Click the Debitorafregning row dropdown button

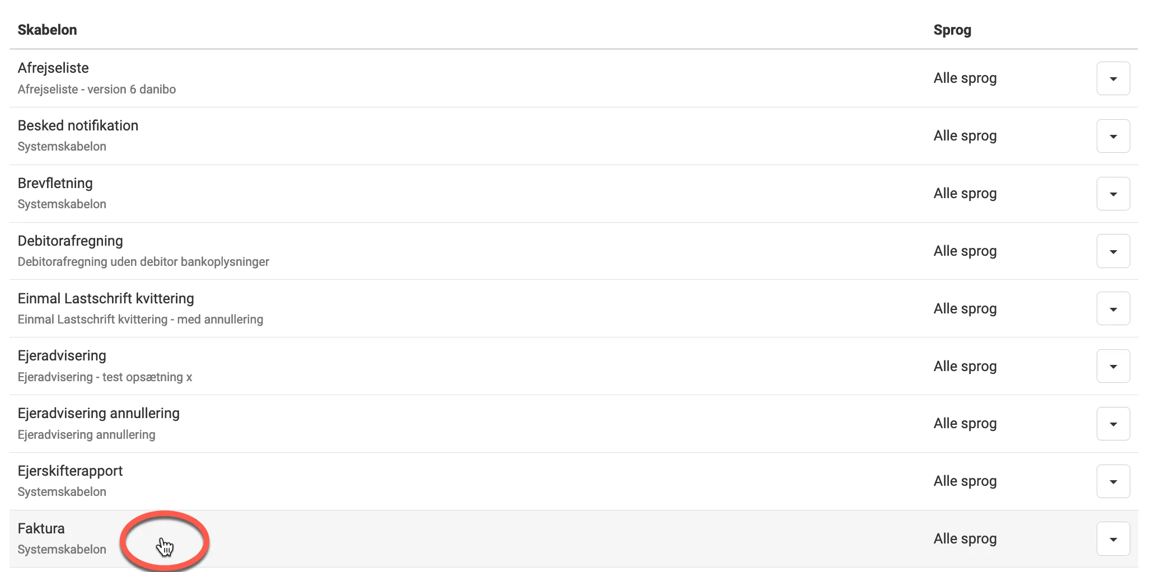(1112, 251)
